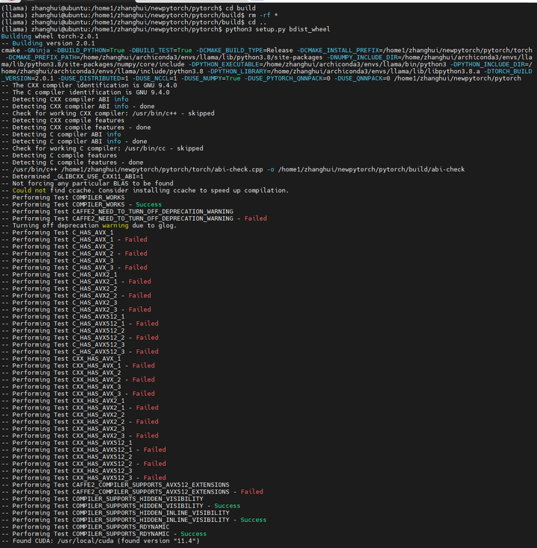Click 'C_HAS_AVX512_3 - Failed' line
537x548 pixels.
coord(80,351)
